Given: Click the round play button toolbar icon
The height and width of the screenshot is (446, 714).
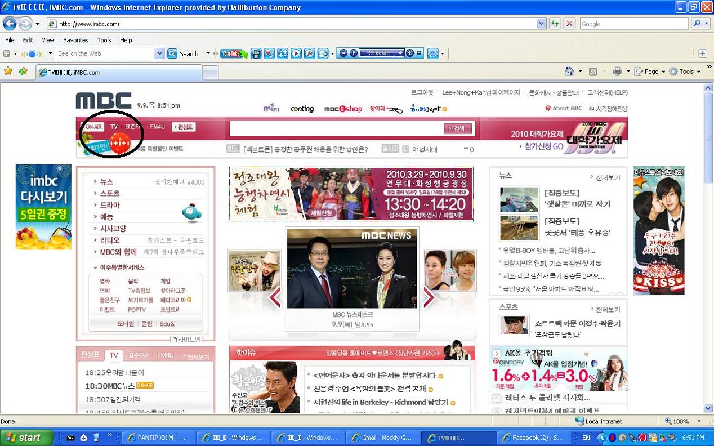Looking at the screenshot, I should tap(296, 53).
